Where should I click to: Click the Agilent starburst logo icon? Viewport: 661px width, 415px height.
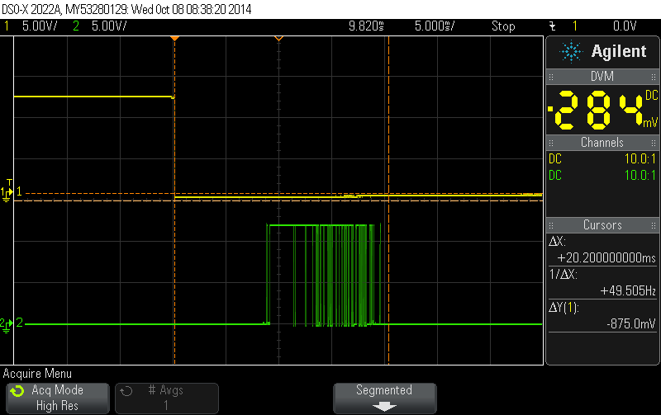tap(571, 52)
